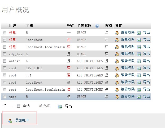Click edit privileges icon for tpoa row
This screenshot has height=128, width=165.
point(117,97)
